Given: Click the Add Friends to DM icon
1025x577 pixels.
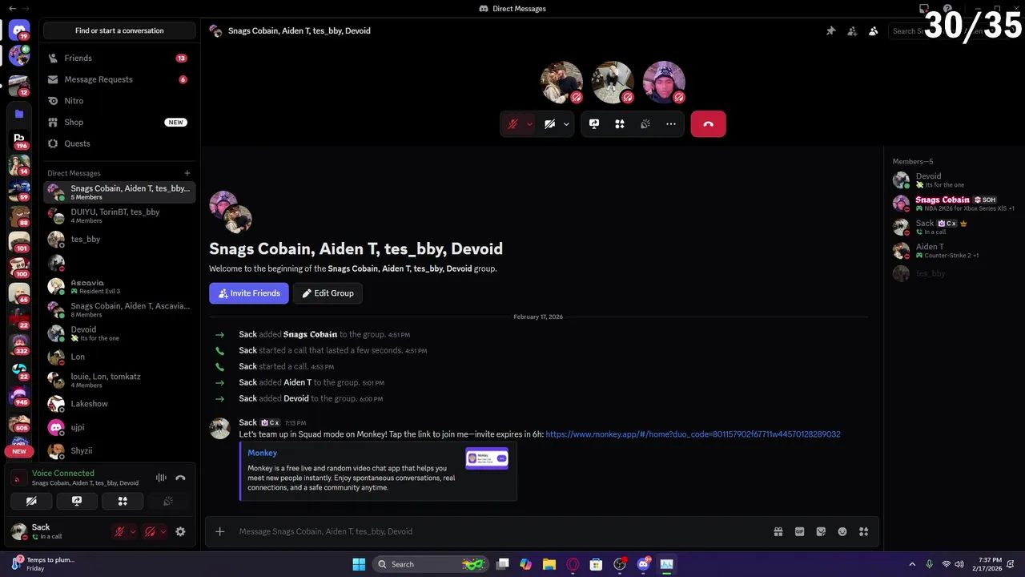Looking at the screenshot, I should (x=852, y=31).
